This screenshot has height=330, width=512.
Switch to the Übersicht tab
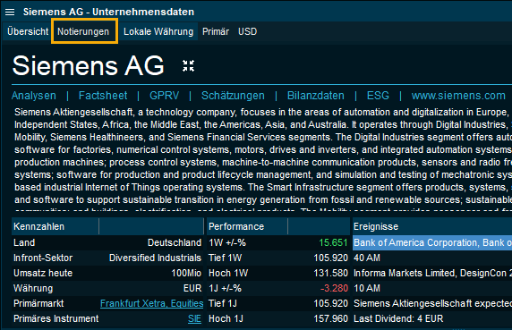click(x=28, y=31)
